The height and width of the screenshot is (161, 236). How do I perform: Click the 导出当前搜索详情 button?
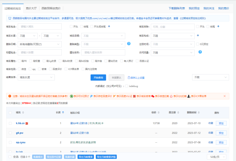pos(106,157)
